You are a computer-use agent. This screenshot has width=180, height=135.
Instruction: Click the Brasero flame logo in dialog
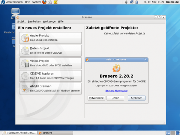click(x=116, y=68)
